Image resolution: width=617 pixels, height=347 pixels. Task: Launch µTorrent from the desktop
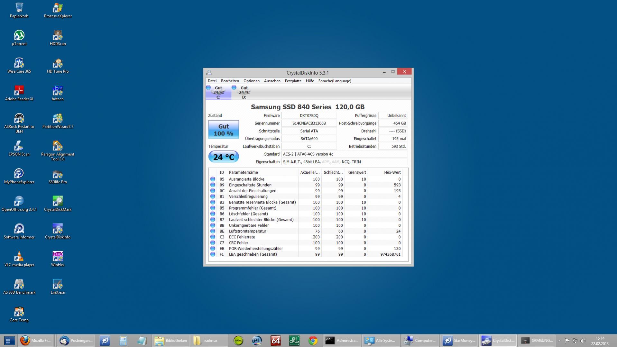(19, 38)
